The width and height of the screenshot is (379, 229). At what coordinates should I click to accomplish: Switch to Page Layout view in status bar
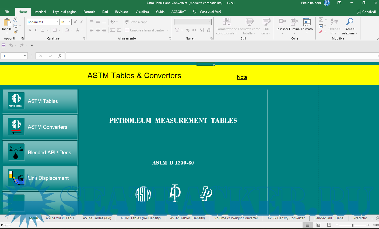(318, 225)
